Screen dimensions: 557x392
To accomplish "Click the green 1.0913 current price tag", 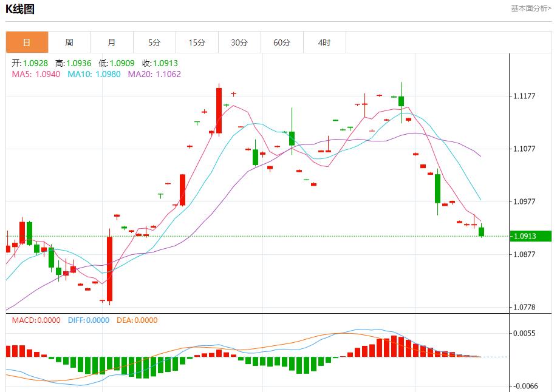I will pyautogui.click(x=530, y=236).
